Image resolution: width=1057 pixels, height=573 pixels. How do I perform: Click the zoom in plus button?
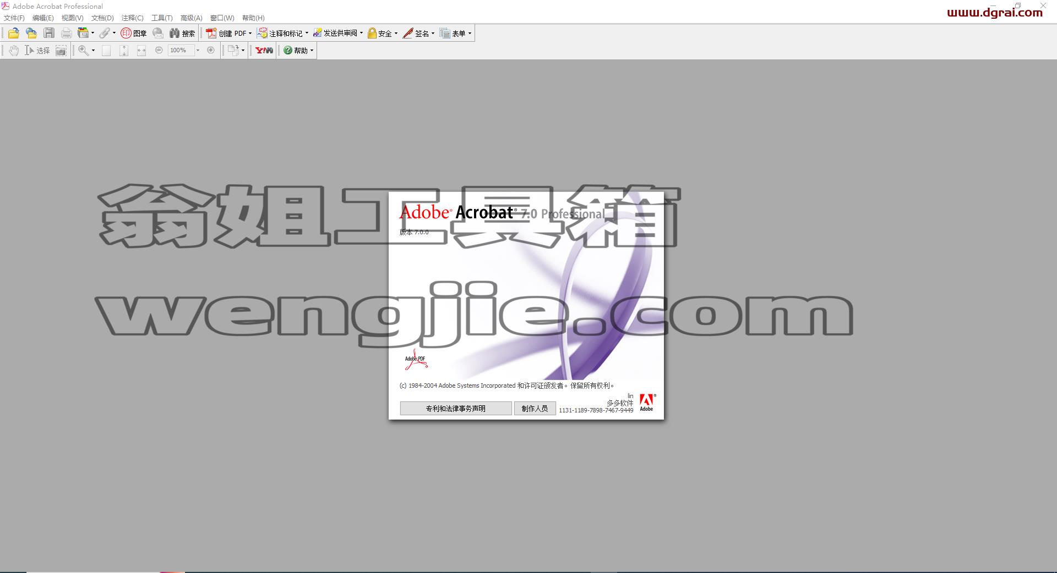[211, 50]
